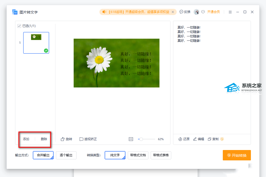Dismiss the 618返场 promotion banner
Viewport: 266px width, 177px height.
pyautogui.click(x=173, y=12)
